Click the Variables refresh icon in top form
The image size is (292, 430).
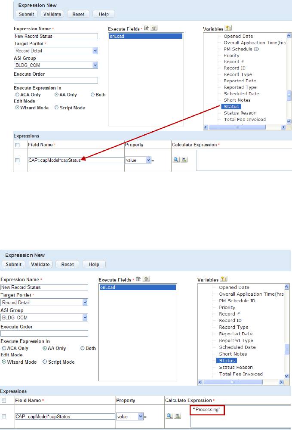(228, 28)
